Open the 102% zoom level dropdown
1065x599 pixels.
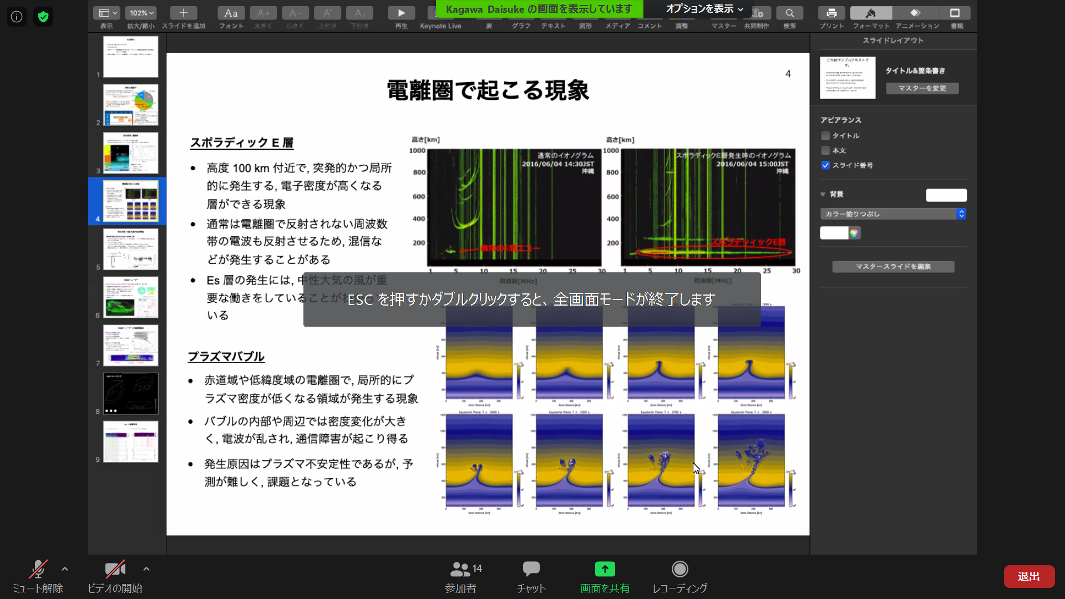[141, 13]
